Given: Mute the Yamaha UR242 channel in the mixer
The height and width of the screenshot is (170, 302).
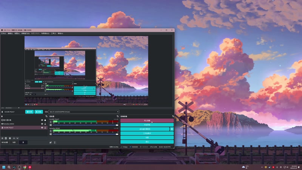Looking at the screenshot, I should pos(51,134).
